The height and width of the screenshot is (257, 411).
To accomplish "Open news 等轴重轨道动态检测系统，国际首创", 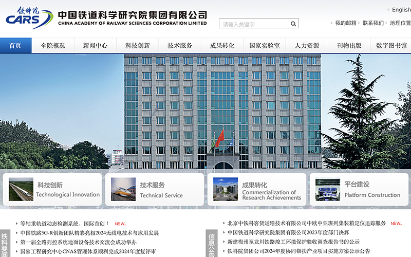I will click(x=65, y=224).
